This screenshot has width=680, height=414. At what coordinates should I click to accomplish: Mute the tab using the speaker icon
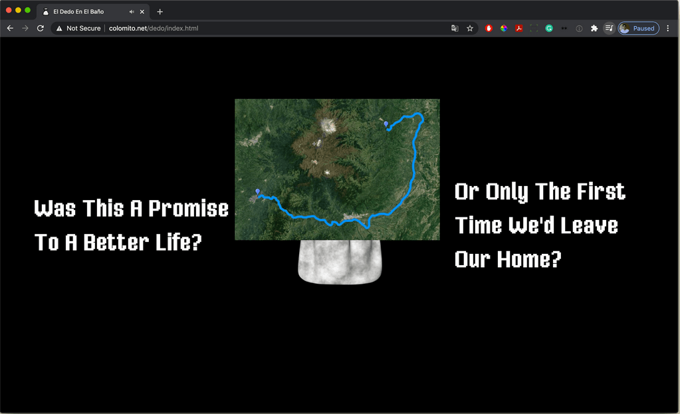132,12
